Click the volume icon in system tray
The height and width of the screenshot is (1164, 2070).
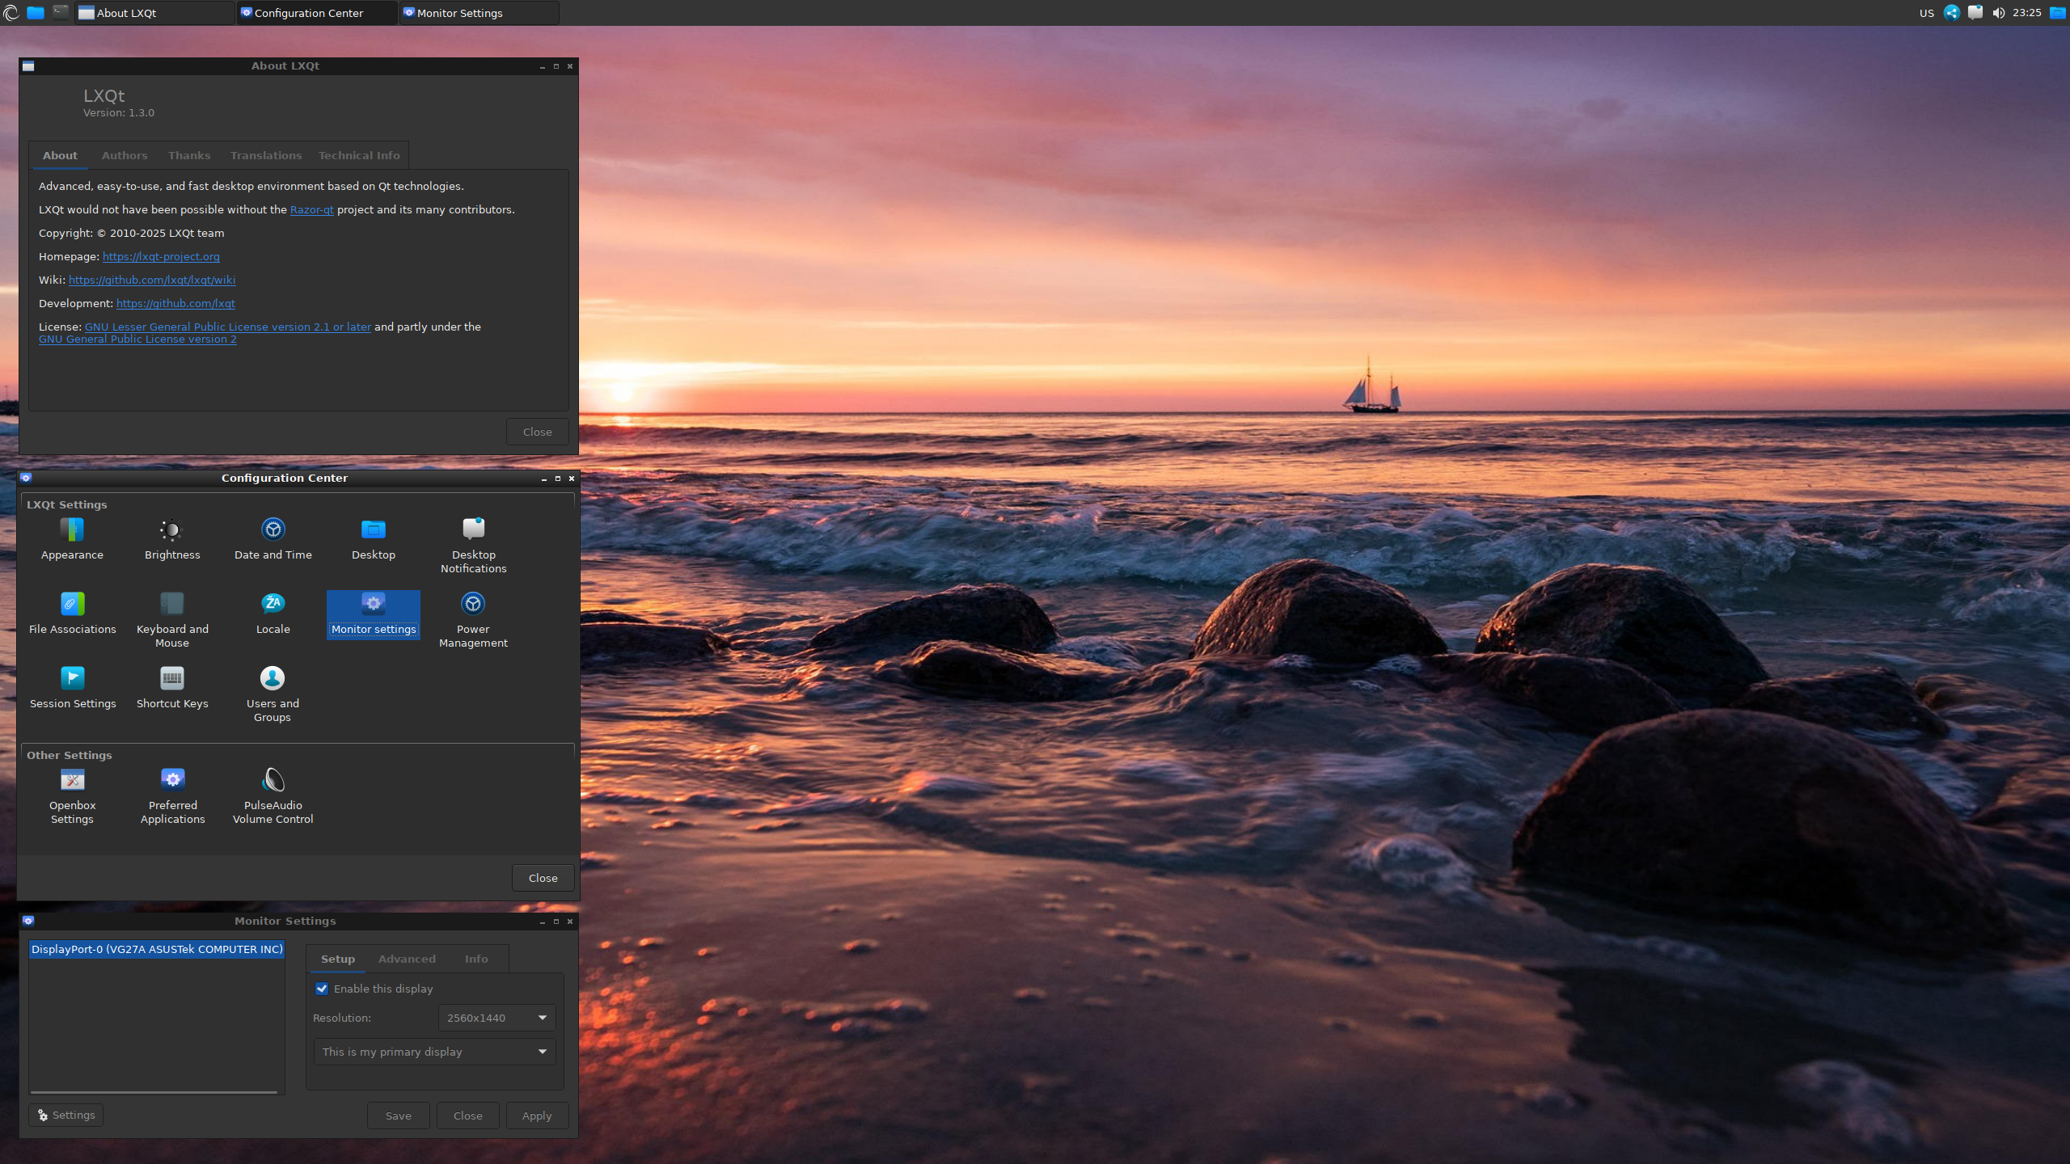(x=1998, y=13)
